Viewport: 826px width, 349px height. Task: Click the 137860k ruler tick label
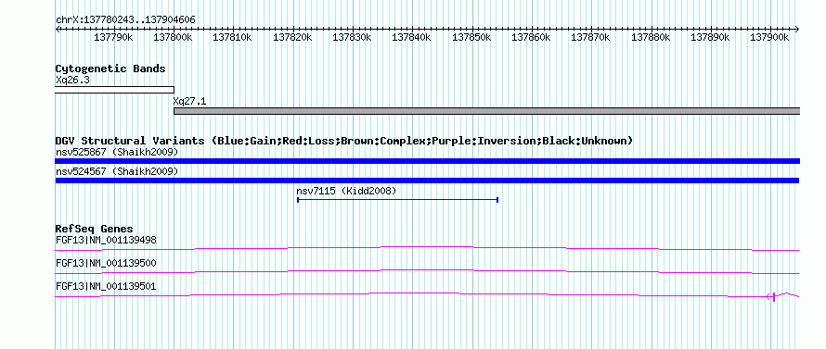(x=532, y=37)
